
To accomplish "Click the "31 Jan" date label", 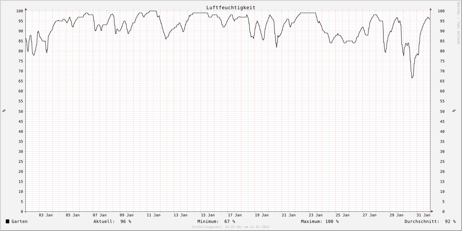I will coord(423,215).
